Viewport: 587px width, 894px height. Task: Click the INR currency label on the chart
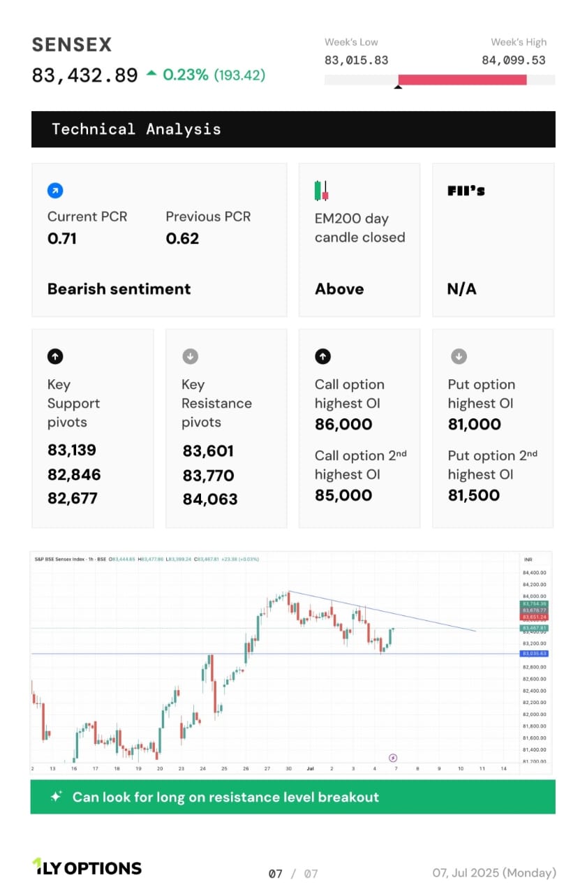click(528, 559)
